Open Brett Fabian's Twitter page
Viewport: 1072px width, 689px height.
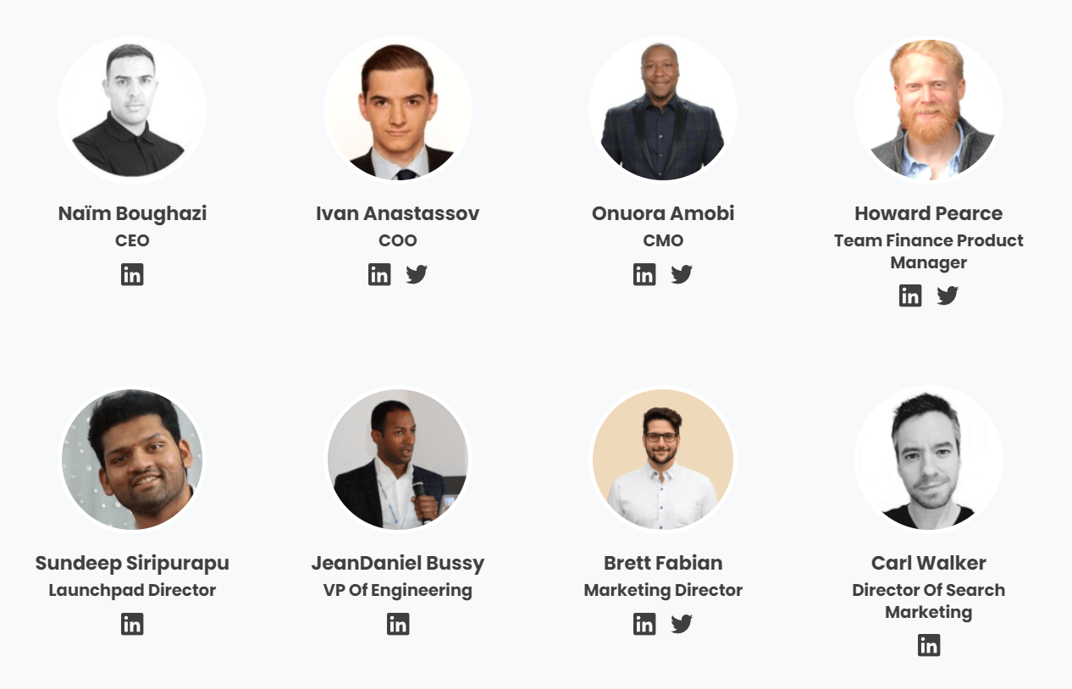click(682, 624)
